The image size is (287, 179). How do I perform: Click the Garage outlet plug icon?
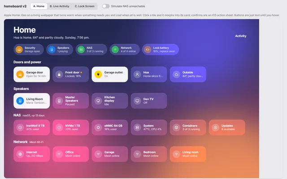coord(98,74)
